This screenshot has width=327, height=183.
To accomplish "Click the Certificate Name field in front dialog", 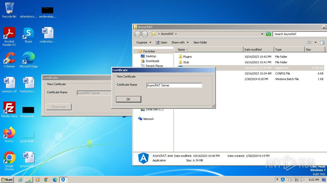I will 174,85.
